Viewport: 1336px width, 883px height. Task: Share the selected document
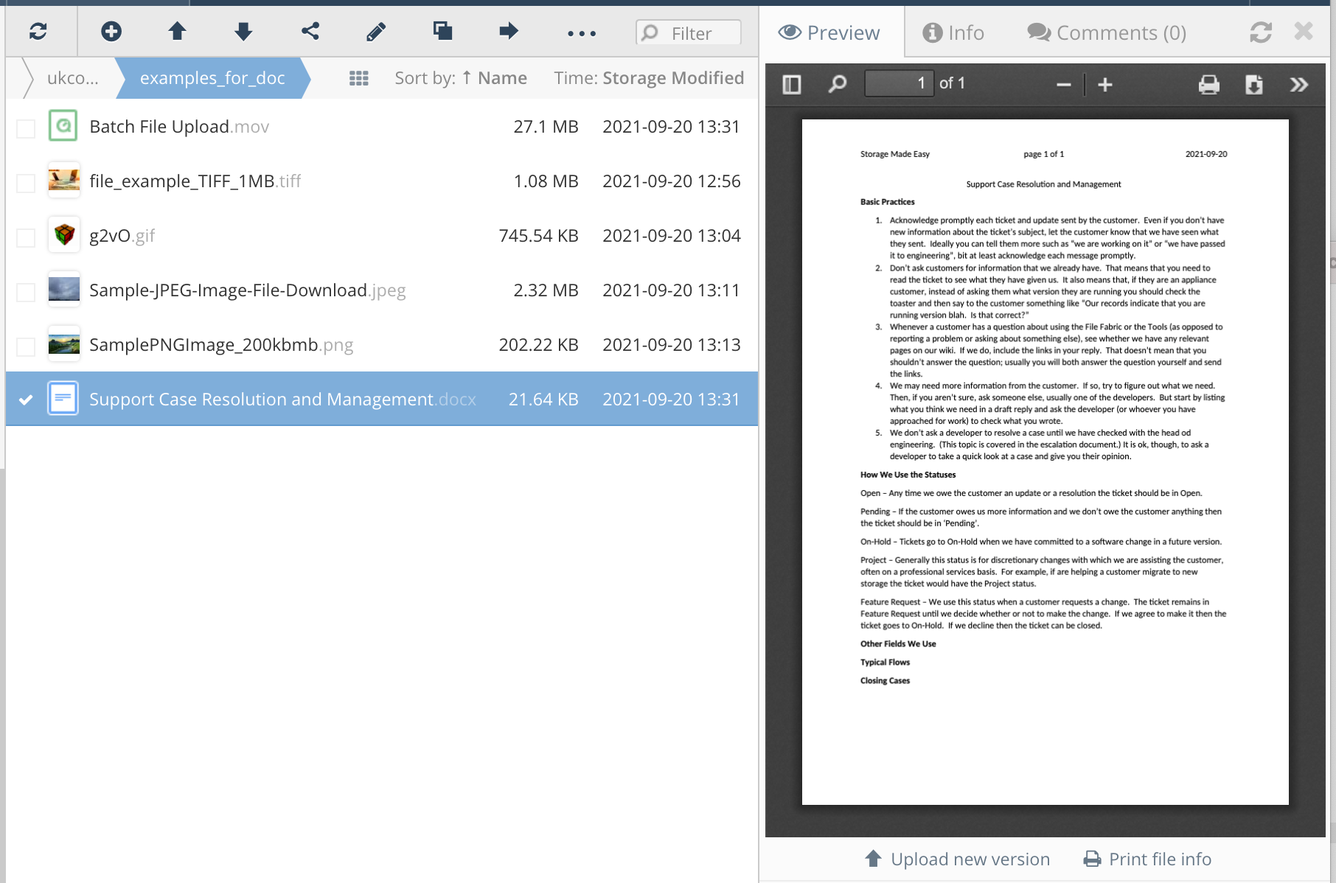point(310,31)
